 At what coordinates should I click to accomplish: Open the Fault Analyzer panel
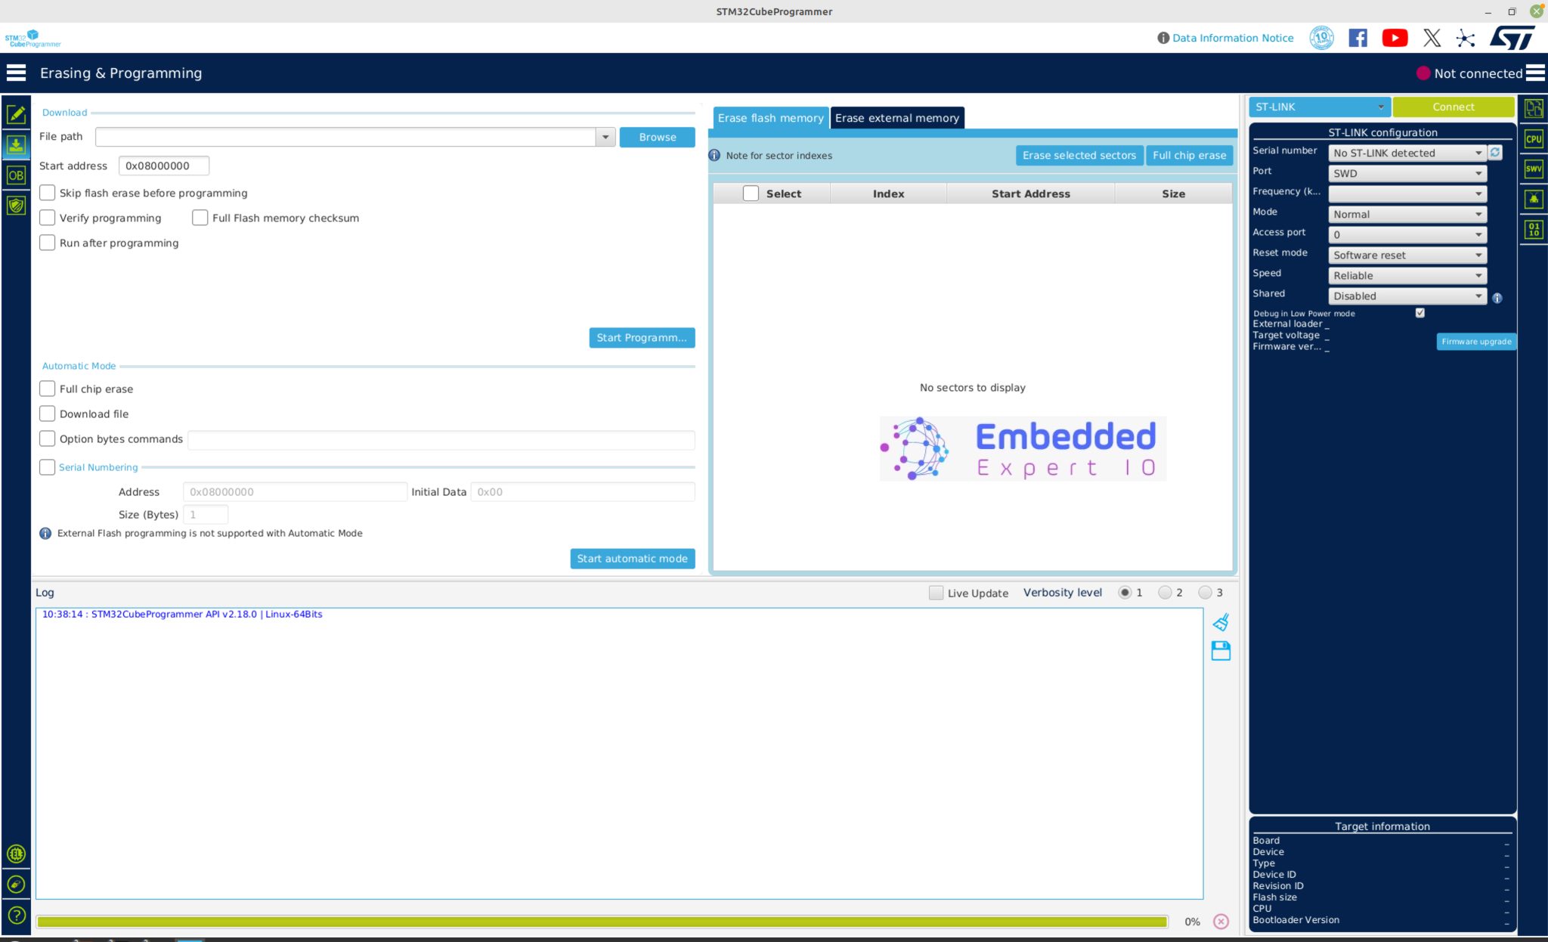[1534, 199]
